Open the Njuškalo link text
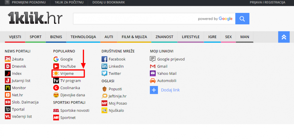Screen dimensions: 294x139 (116, 111)
